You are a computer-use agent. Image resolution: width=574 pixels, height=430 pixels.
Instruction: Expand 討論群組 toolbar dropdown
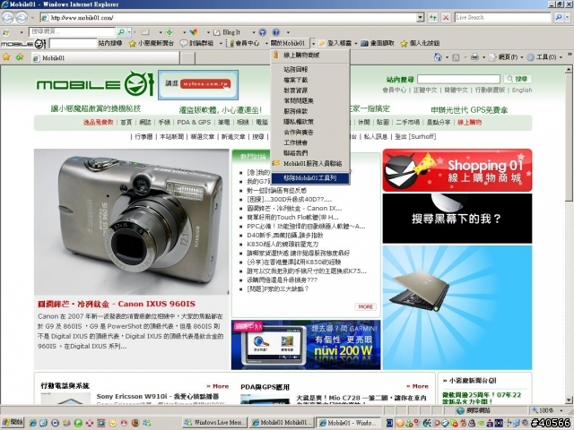coord(221,44)
